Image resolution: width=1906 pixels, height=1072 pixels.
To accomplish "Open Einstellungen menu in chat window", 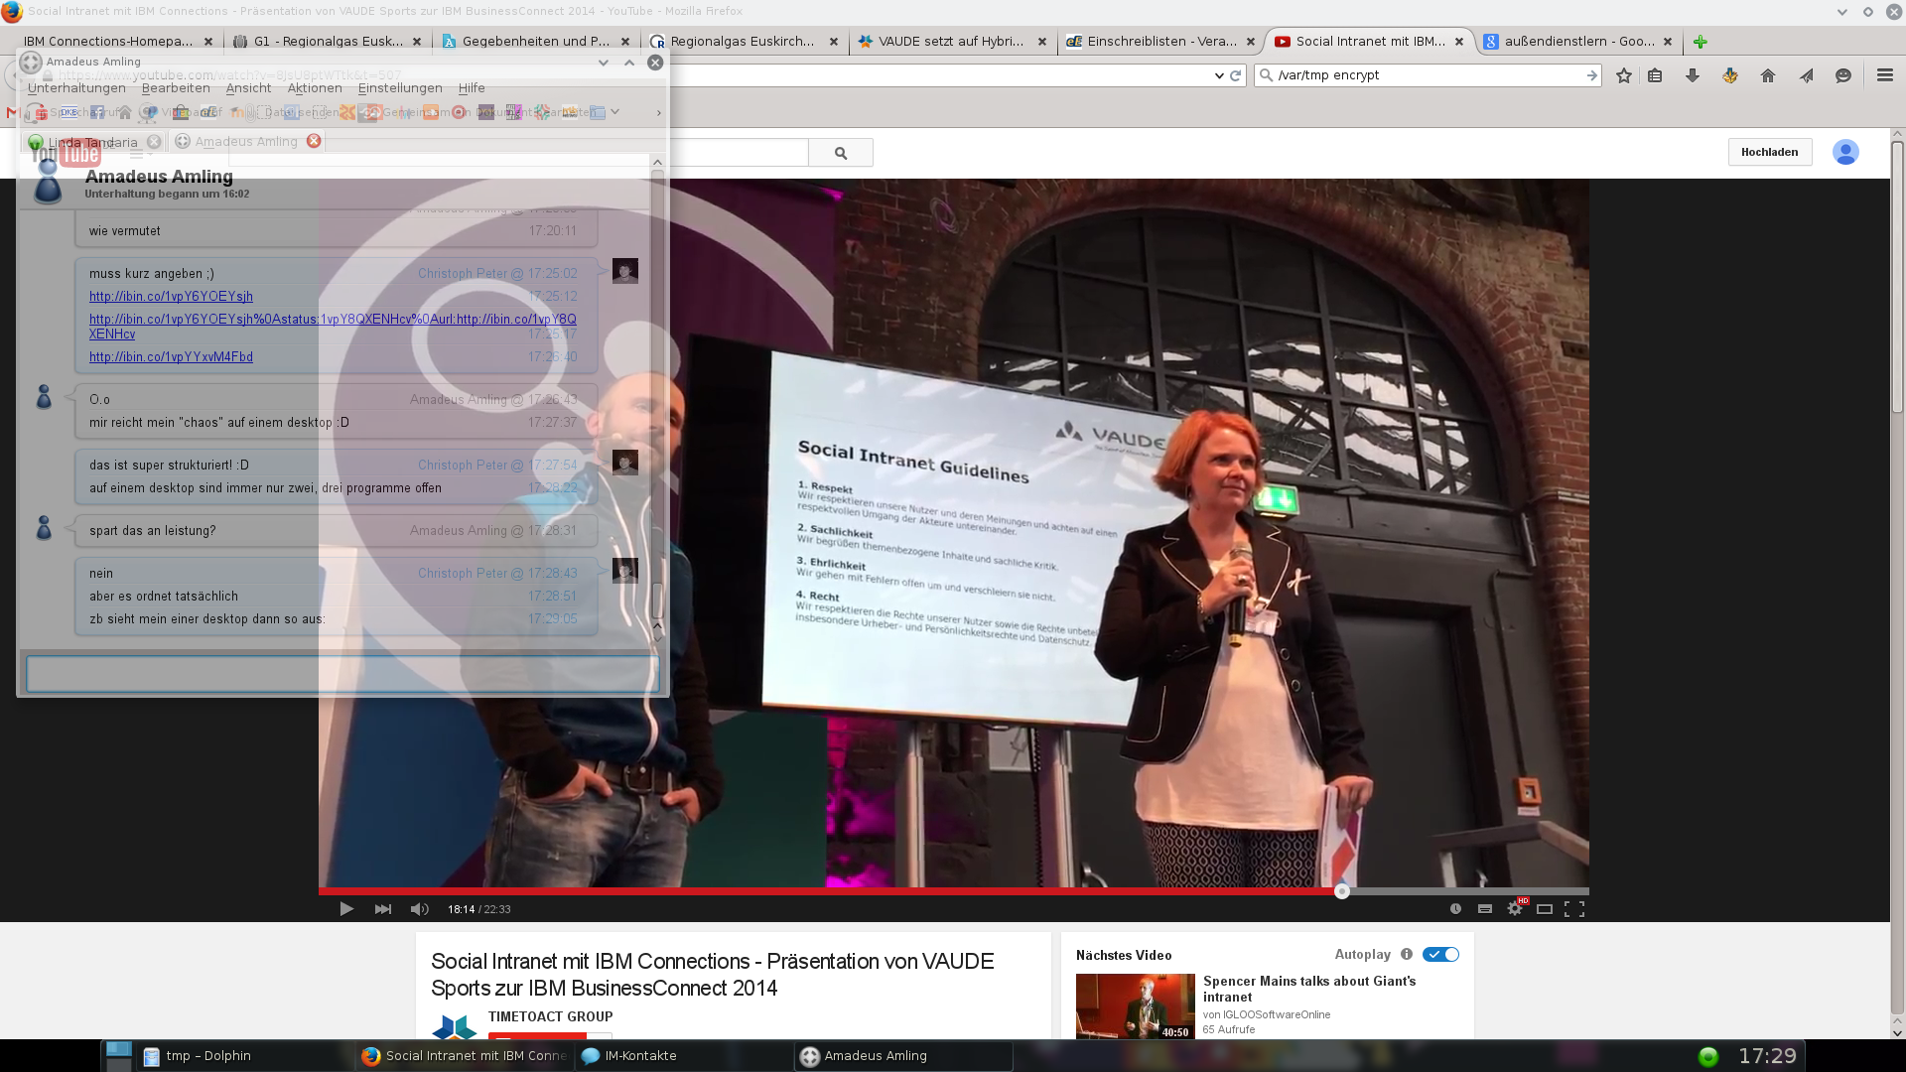I will (400, 88).
